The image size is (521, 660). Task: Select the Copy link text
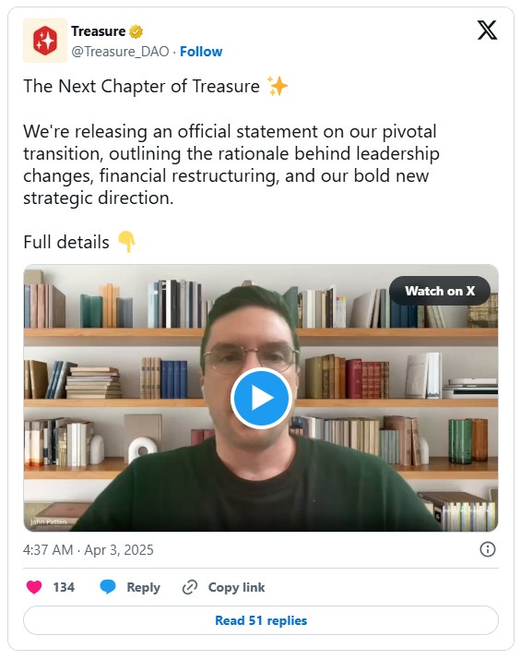[236, 587]
